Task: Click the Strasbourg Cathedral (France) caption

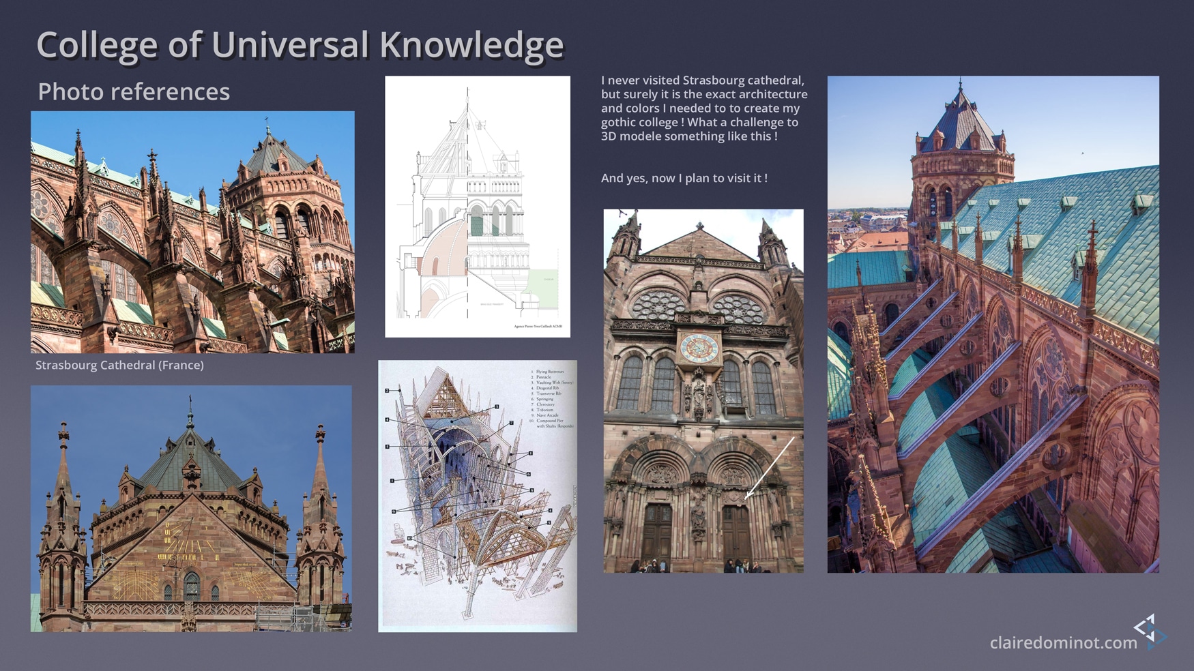Action: click(119, 366)
